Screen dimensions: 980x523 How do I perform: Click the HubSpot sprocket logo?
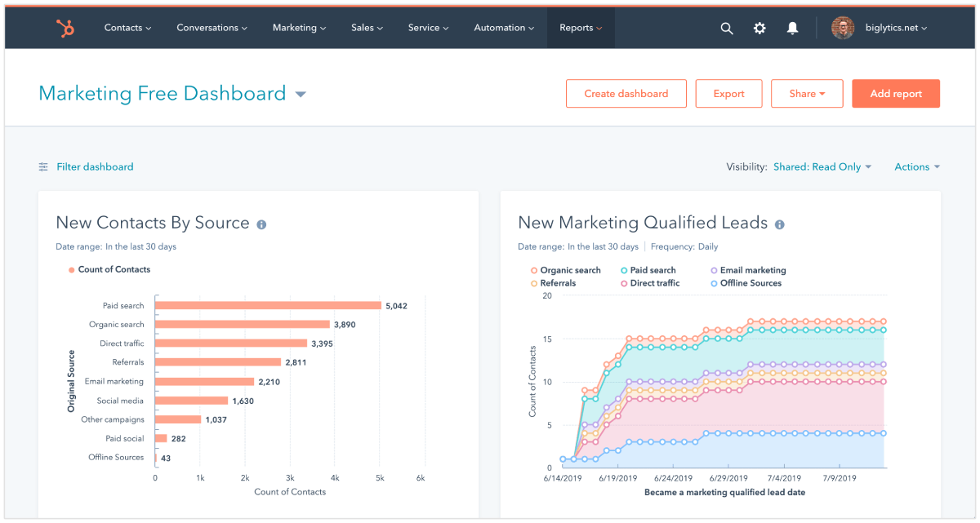coord(65,28)
